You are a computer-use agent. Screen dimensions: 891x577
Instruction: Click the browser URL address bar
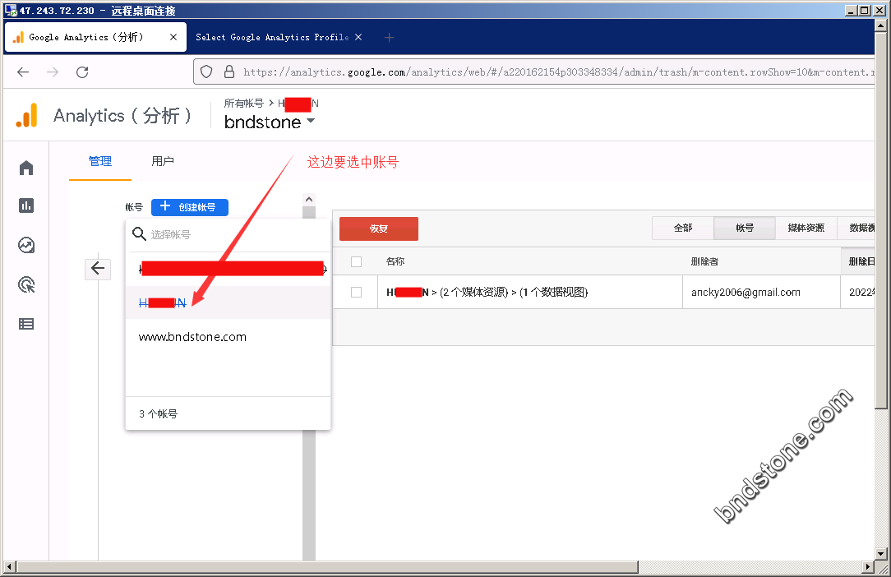(534, 72)
